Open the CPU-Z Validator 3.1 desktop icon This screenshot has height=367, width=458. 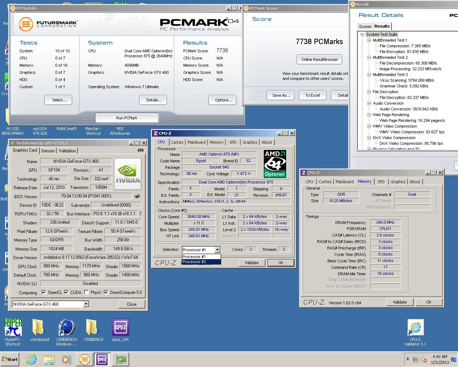click(x=415, y=333)
